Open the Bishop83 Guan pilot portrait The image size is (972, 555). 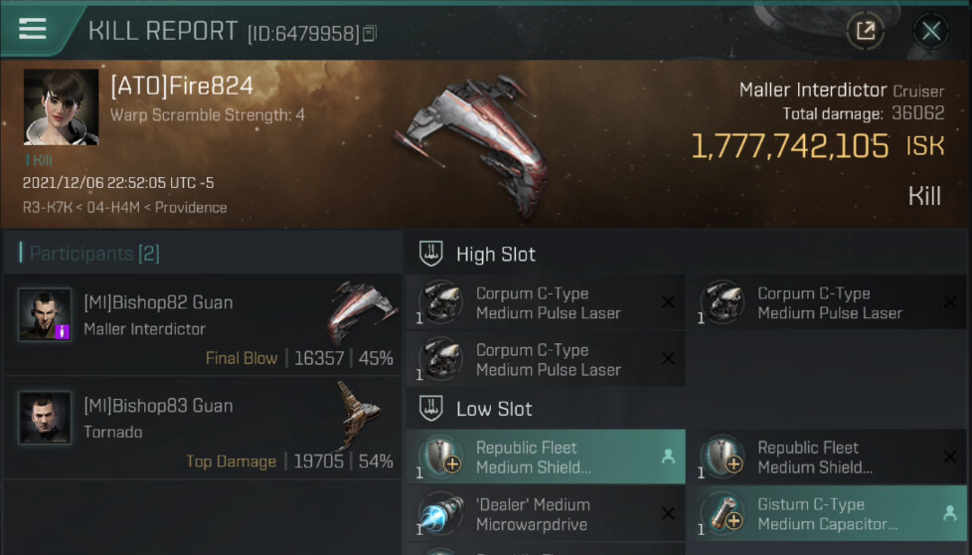pyautogui.click(x=45, y=418)
